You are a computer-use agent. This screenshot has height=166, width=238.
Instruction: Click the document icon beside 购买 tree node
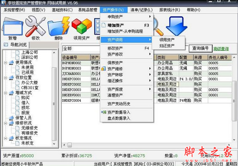click(x=17, y=97)
